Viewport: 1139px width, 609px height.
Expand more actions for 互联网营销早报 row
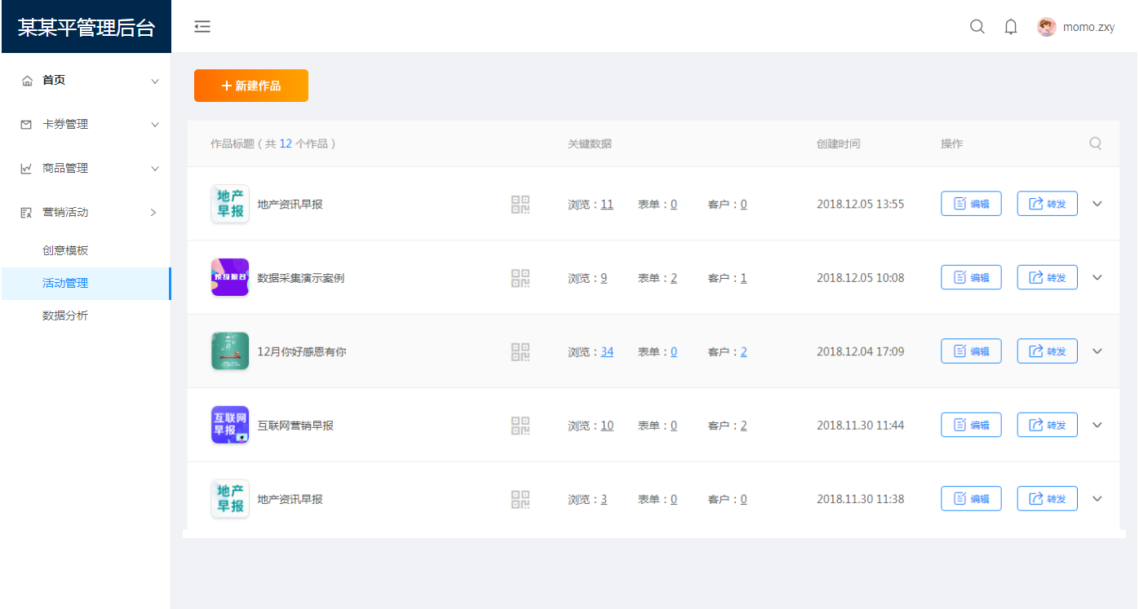(x=1097, y=425)
